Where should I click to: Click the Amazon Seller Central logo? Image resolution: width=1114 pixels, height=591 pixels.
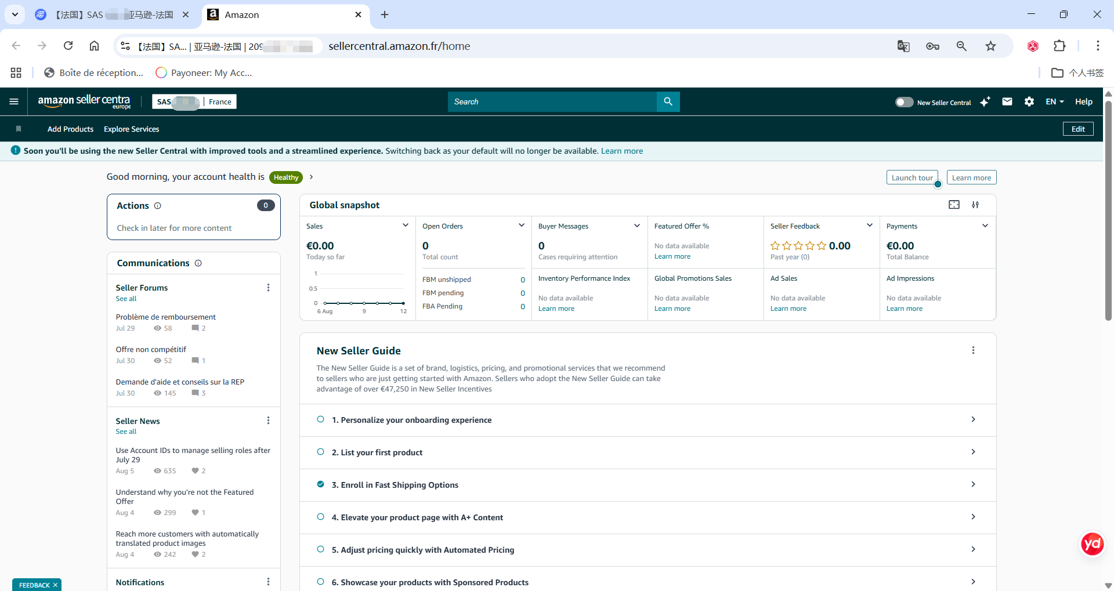(x=84, y=101)
